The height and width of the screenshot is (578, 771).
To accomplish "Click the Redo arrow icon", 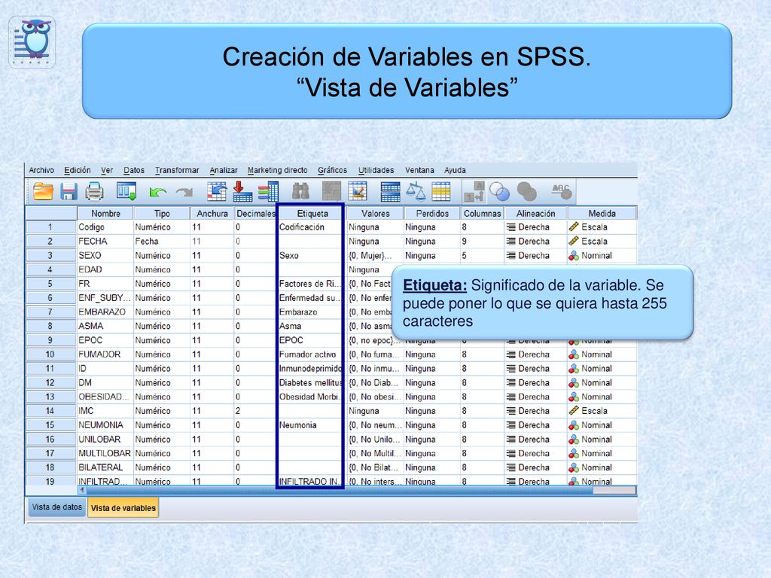I will [184, 192].
